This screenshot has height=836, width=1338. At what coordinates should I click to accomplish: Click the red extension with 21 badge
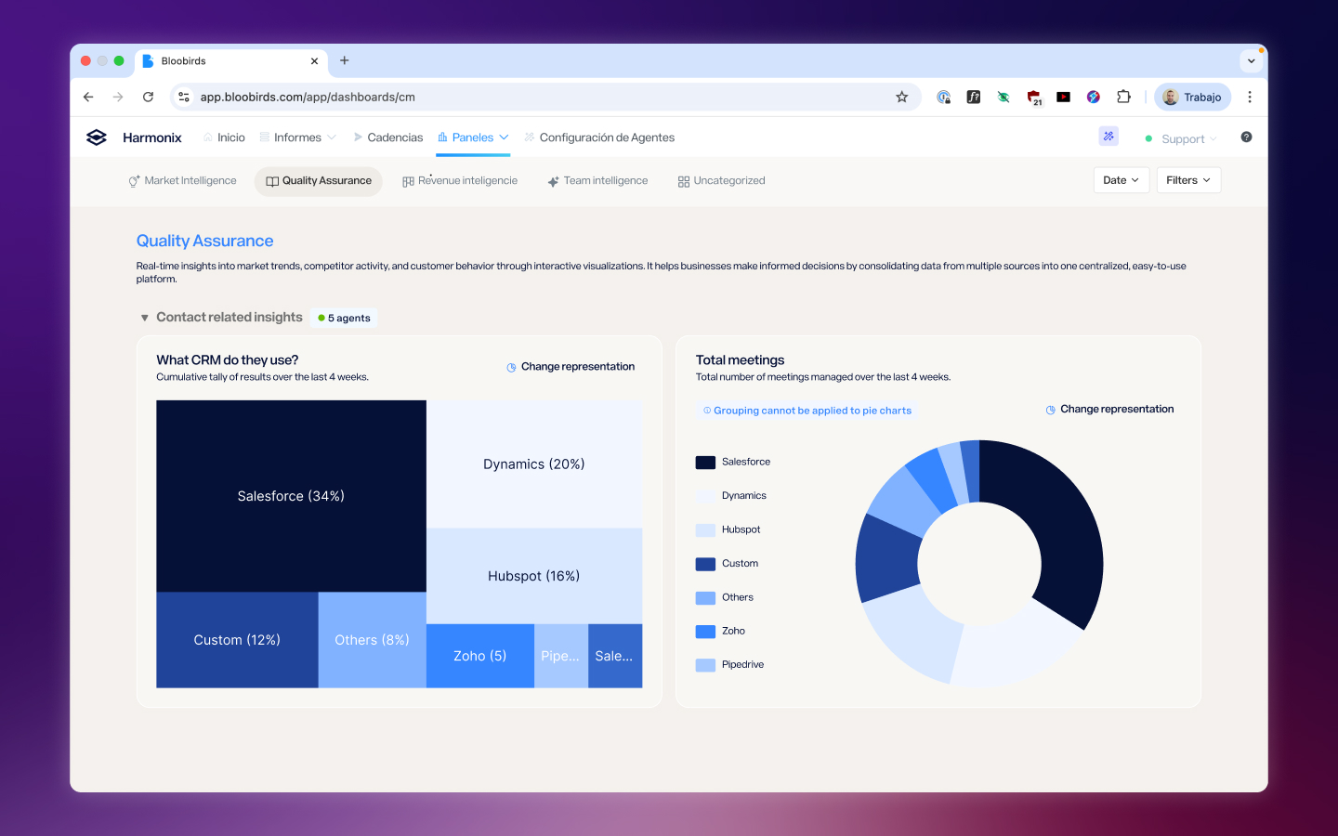coord(1034,98)
